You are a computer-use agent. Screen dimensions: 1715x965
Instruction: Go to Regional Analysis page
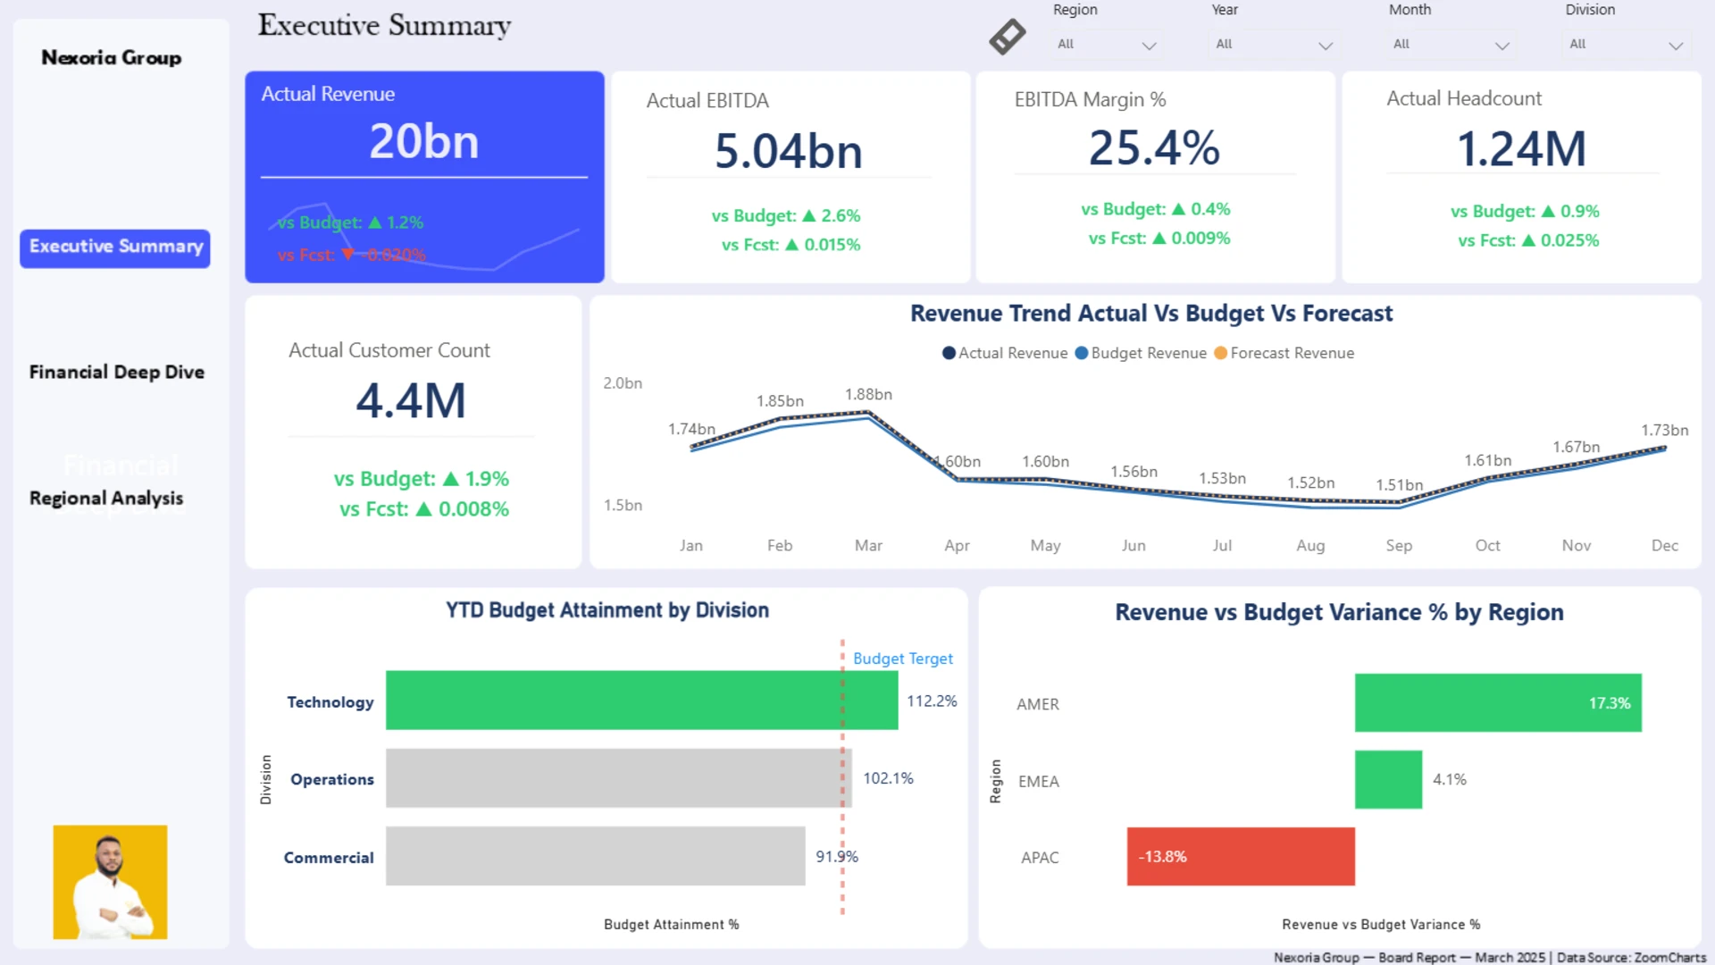106,498
